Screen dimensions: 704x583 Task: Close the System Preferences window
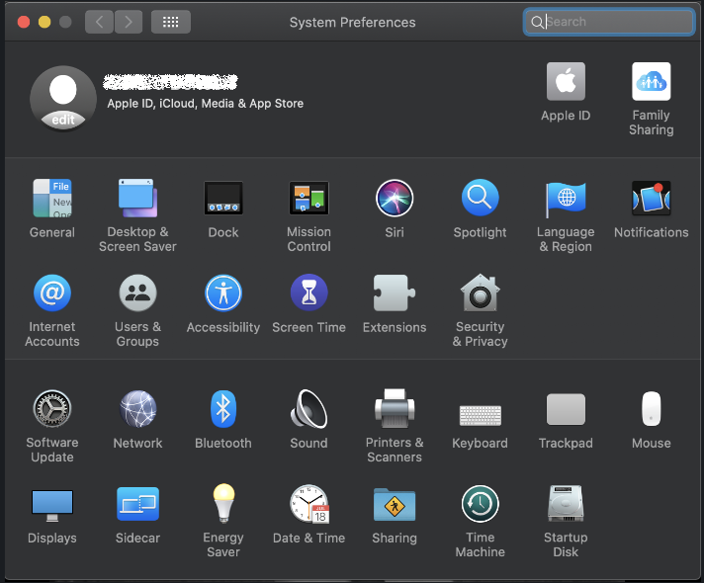click(x=24, y=22)
